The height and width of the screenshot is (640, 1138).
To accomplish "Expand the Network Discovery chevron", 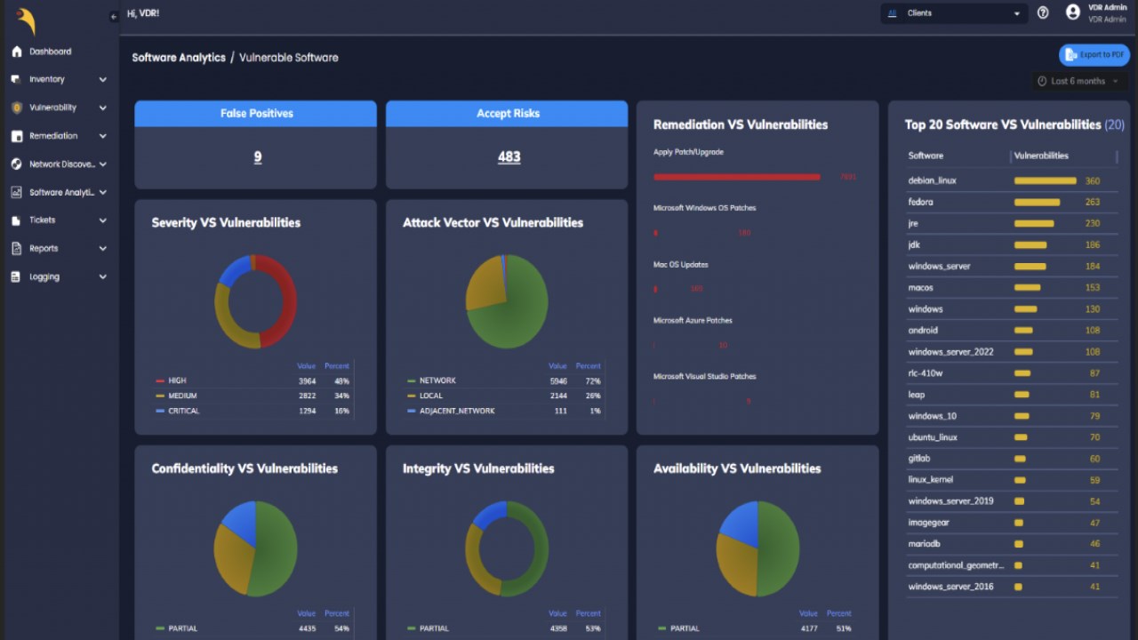I will 103,164.
